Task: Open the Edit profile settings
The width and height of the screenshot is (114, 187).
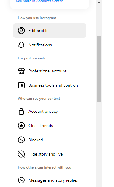Action: pos(50,31)
